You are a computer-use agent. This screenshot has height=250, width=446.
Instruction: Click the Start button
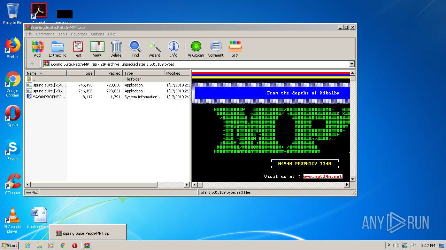10,245
